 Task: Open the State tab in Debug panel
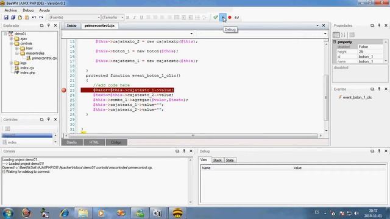coord(230,161)
